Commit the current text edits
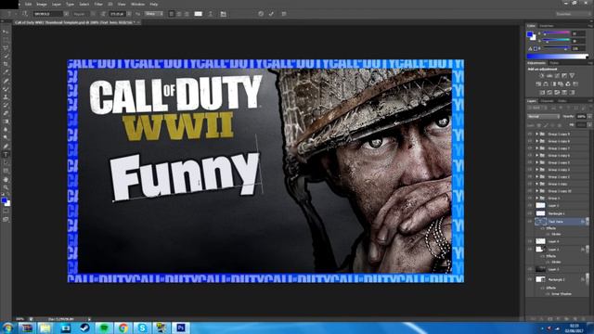 [x=271, y=14]
